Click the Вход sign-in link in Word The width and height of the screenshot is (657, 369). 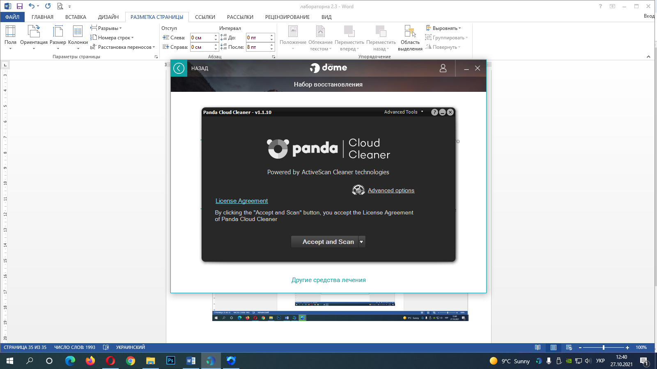[650, 16]
